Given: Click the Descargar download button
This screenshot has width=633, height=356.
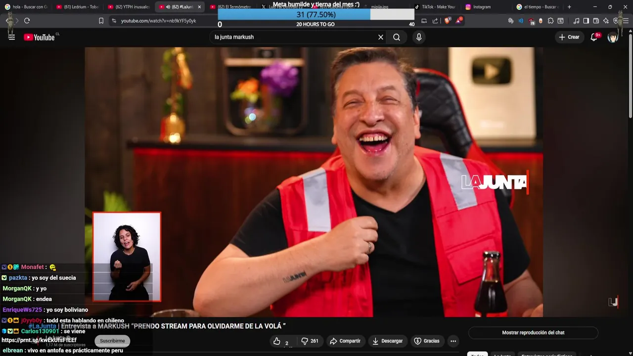Looking at the screenshot, I should [387, 341].
